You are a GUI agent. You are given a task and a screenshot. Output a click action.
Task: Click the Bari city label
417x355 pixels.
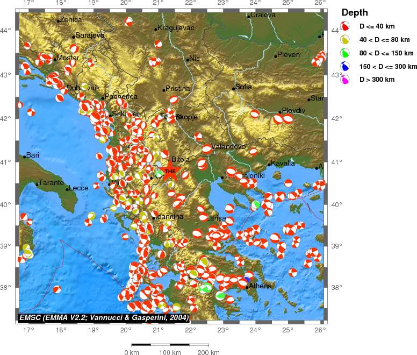[x=33, y=155]
